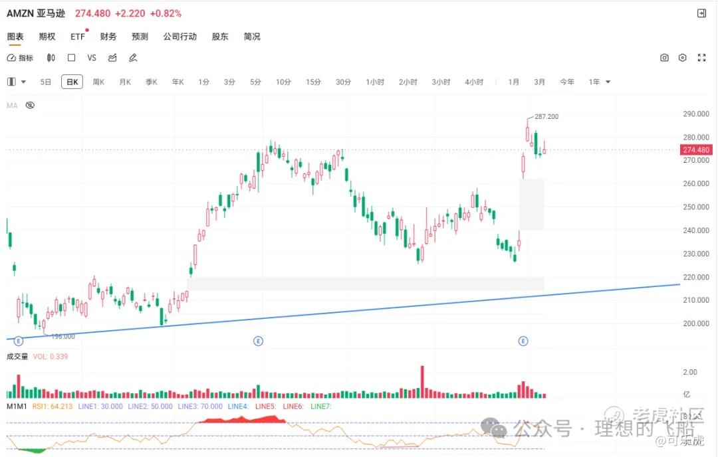Select the 年K yearly period
The image size is (718, 457).
pos(178,82)
